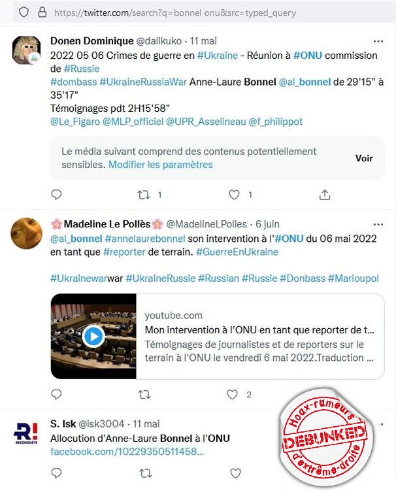The height and width of the screenshot is (502, 396).
Task: Like Madeline Le Pollès' tweet
Action: [x=232, y=394]
